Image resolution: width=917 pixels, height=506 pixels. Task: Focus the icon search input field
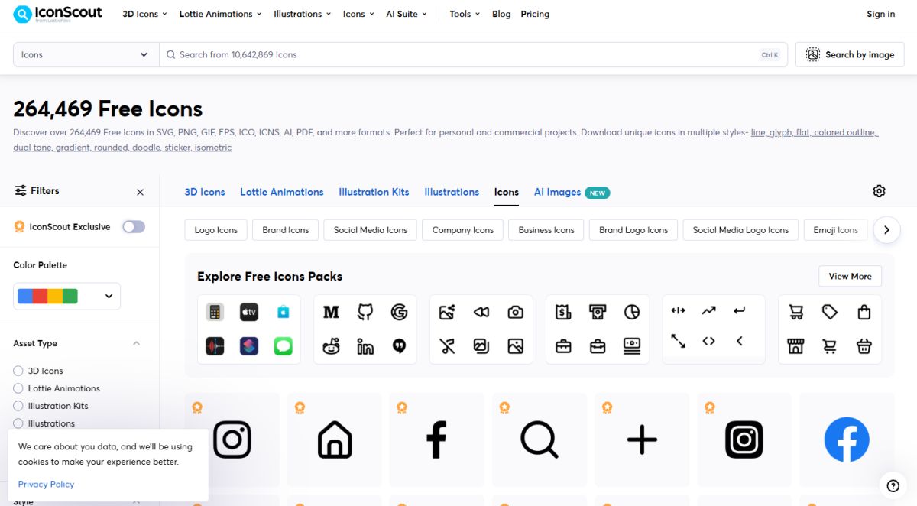[x=458, y=55]
